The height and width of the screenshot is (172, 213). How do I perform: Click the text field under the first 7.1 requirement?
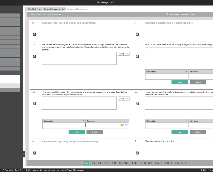click(79, 58)
